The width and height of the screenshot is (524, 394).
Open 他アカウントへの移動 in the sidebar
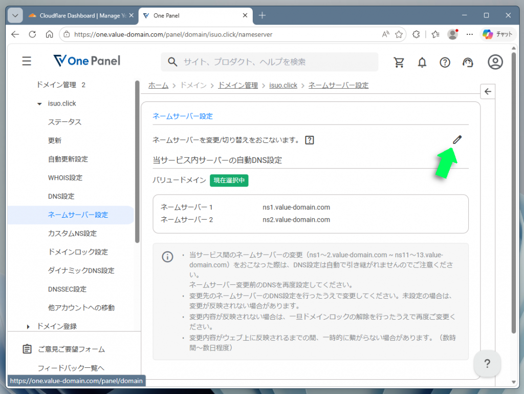click(81, 308)
